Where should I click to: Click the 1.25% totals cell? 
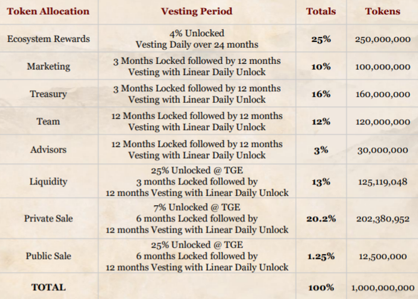321,256
